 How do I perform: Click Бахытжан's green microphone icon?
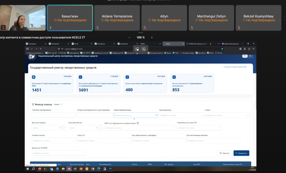coord(51,28)
